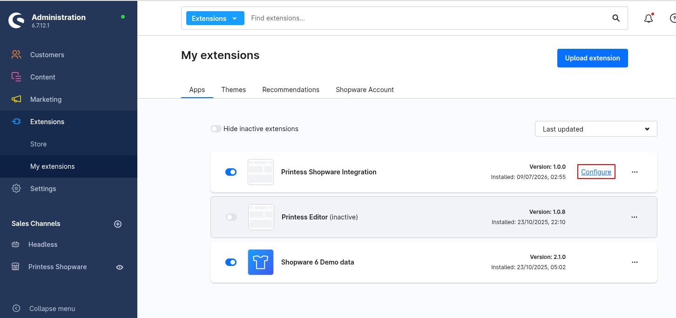
Task: Open the Extensions menu item
Action: tap(68, 122)
